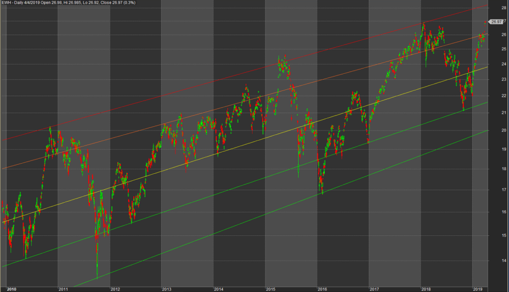This screenshot has height=292, width=509.
Task: Click the 2018 year label on time axis
Action: (x=426, y=289)
